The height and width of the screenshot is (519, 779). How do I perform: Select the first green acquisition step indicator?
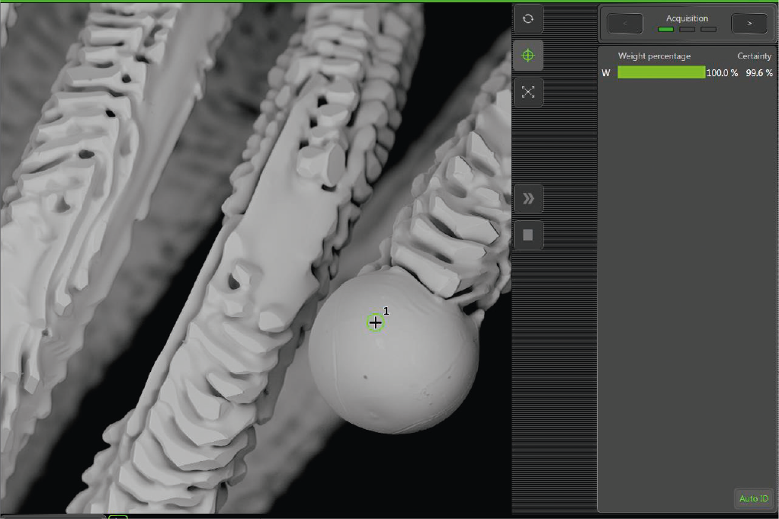coord(665,30)
